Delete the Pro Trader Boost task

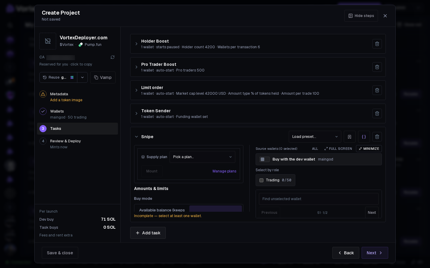pos(377,67)
